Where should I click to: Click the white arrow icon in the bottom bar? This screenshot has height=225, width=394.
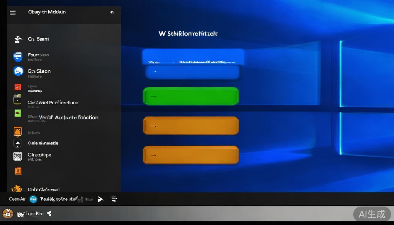pyautogui.click(x=100, y=199)
